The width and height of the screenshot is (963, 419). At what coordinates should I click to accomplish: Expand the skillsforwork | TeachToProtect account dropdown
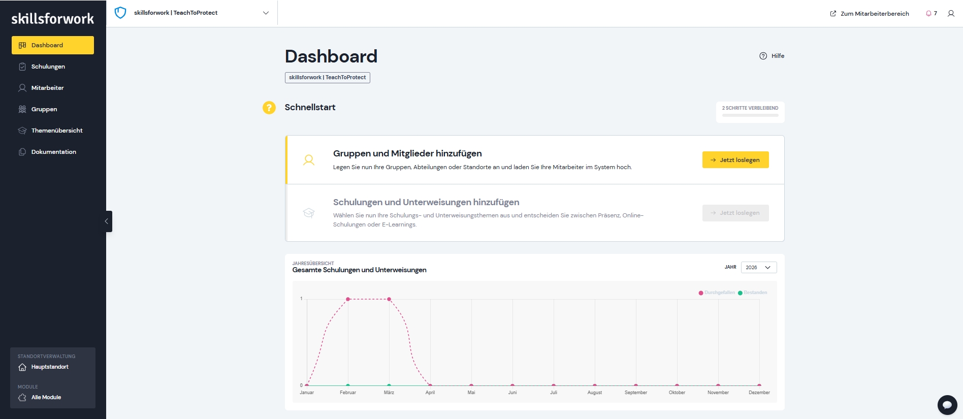coord(266,13)
